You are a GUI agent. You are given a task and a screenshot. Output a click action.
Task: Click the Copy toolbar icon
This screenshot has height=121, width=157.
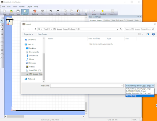(72, 12)
